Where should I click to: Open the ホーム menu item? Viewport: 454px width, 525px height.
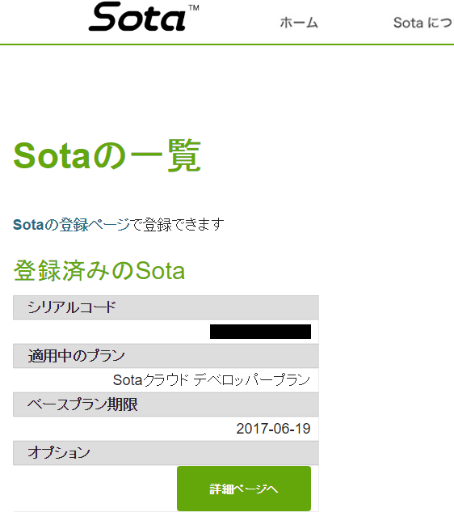pos(299,23)
